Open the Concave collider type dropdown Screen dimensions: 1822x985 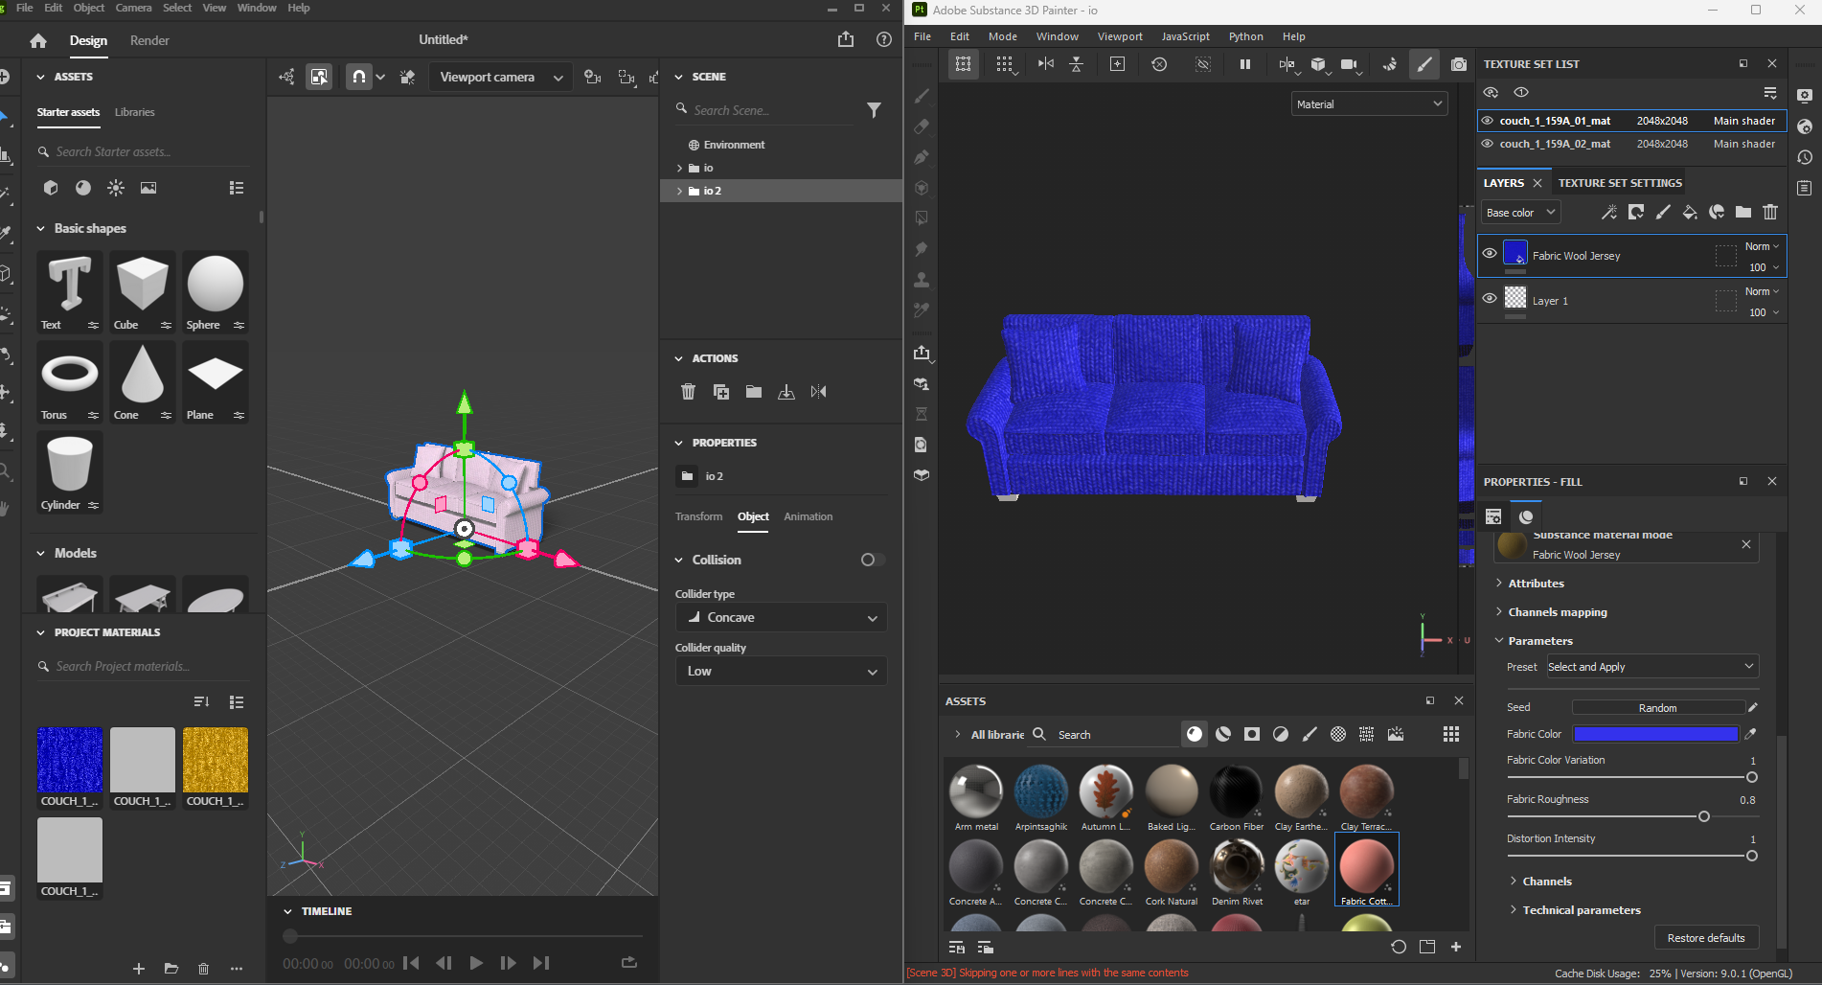781,617
